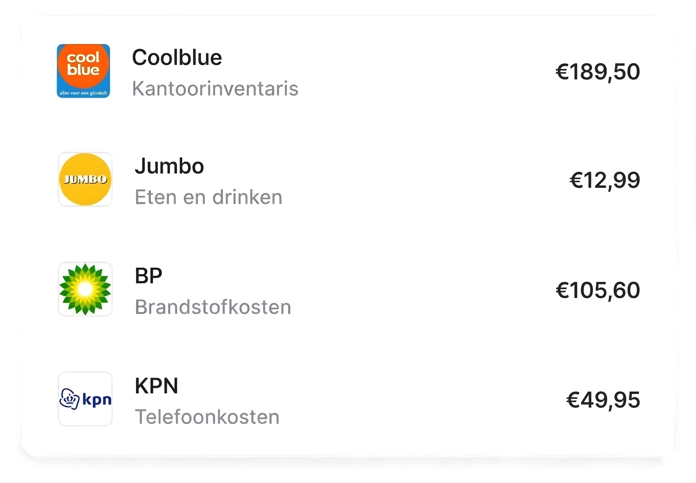Open the Coolblue transaction row

tap(348, 71)
